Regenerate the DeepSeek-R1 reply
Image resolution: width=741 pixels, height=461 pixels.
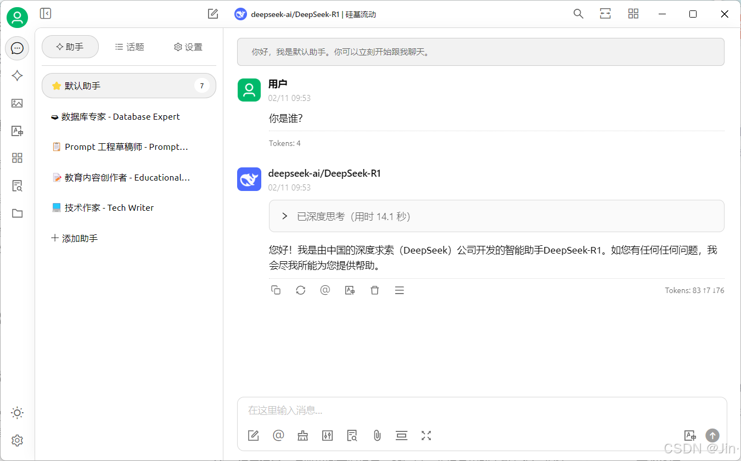(x=301, y=290)
